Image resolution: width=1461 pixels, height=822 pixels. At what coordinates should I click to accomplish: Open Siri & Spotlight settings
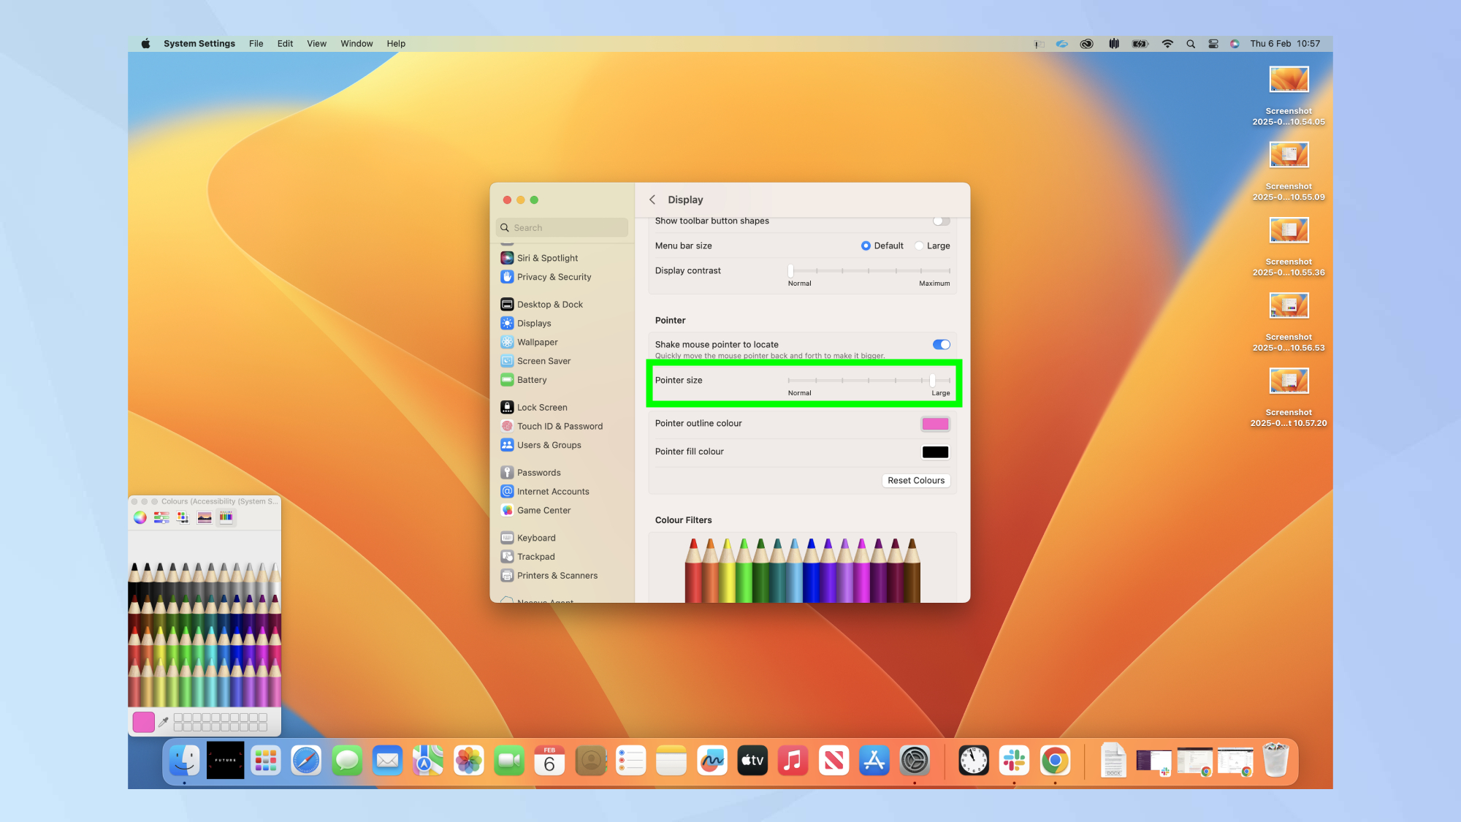[x=547, y=257]
